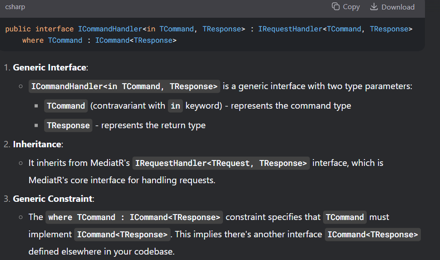Image resolution: width=440 pixels, height=260 pixels.
Task: Click inline code 'where TCommand : ICommand<TResponse>'
Action: pos(134,217)
